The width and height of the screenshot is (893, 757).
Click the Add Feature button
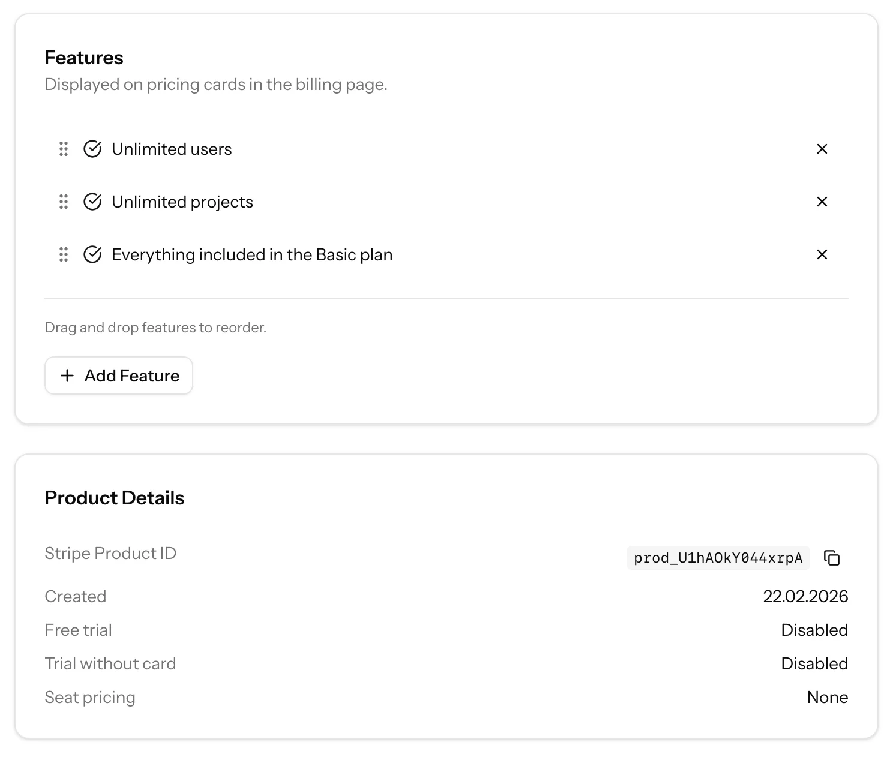coord(118,376)
